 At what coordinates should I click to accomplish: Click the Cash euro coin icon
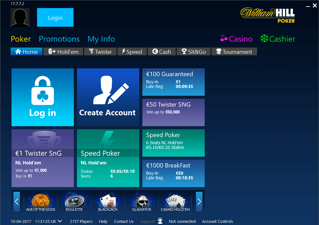point(155,52)
